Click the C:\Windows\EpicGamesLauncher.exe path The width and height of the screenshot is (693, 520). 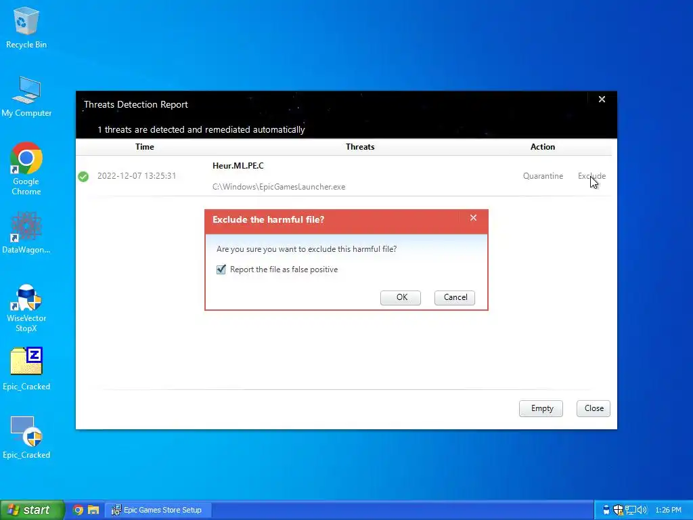click(x=278, y=187)
